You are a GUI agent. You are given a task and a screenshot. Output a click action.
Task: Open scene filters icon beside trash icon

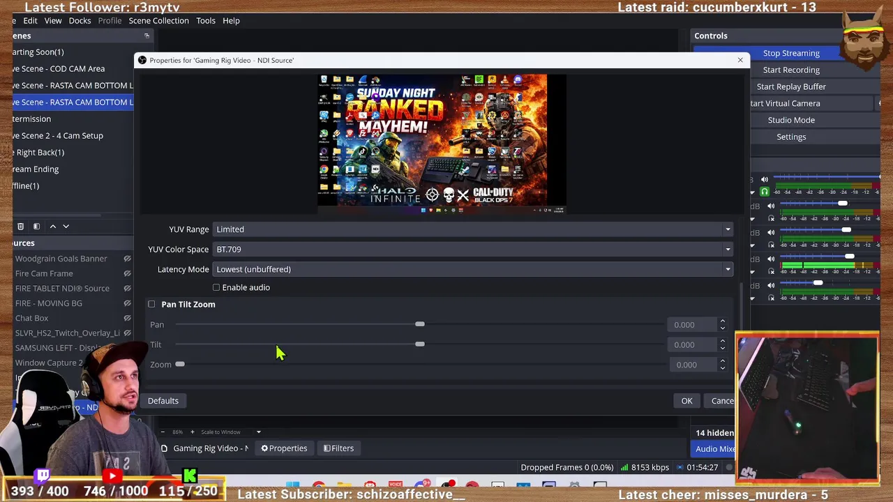pyautogui.click(x=36, y=227)
